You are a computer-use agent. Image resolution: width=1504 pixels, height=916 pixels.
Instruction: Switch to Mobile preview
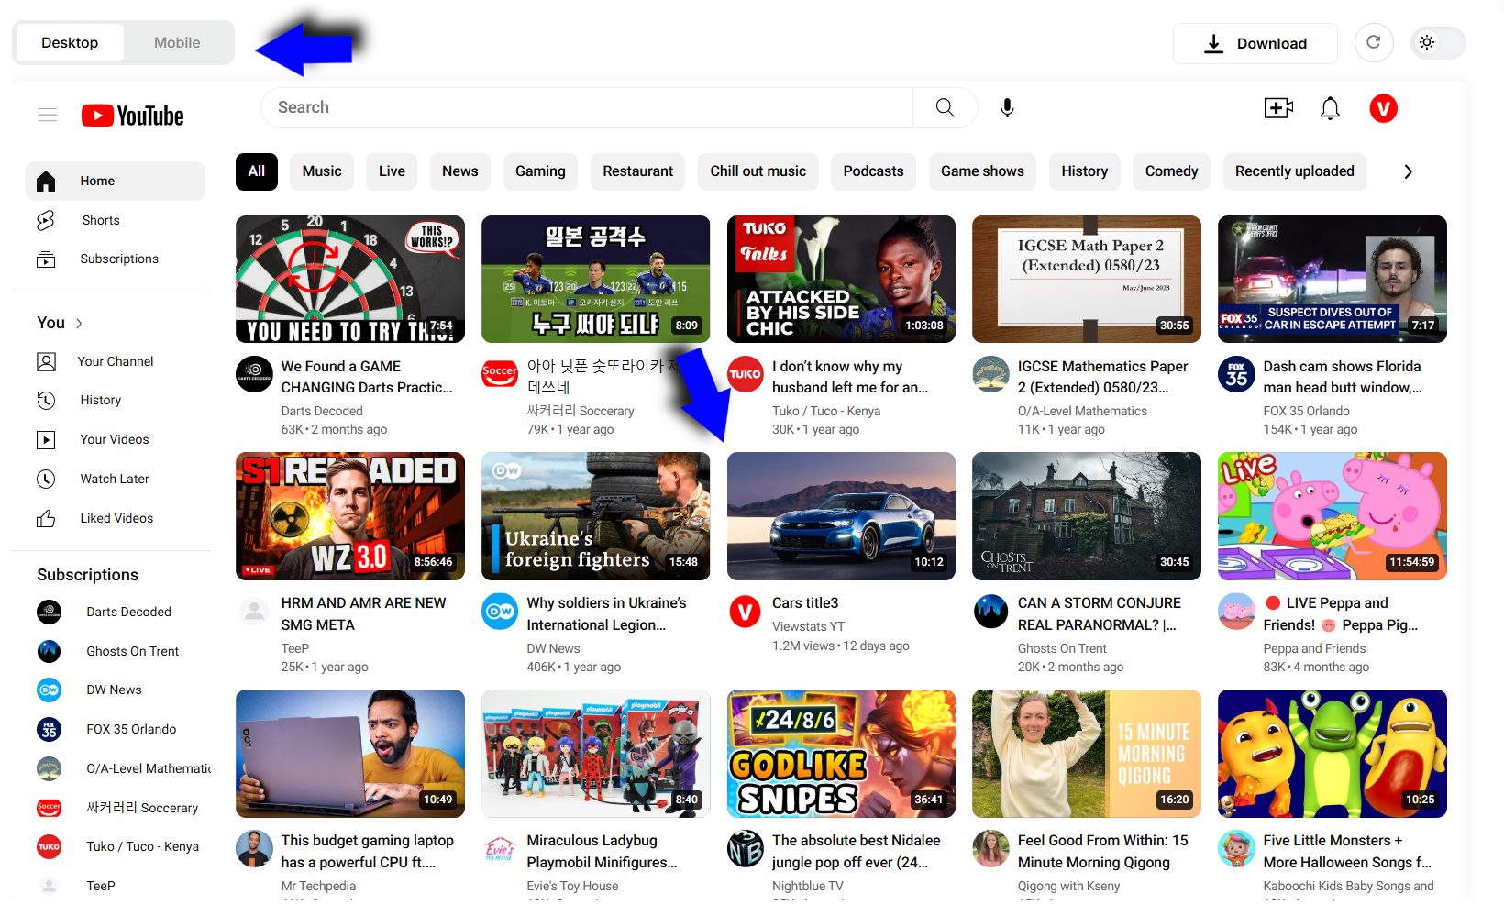coord(177,42)
